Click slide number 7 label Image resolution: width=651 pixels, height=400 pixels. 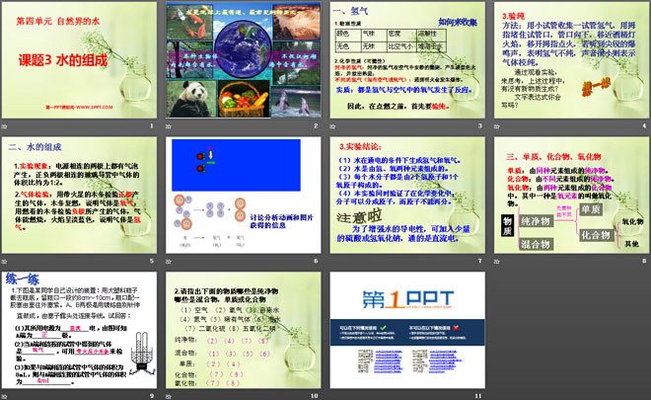coord(480,261)
